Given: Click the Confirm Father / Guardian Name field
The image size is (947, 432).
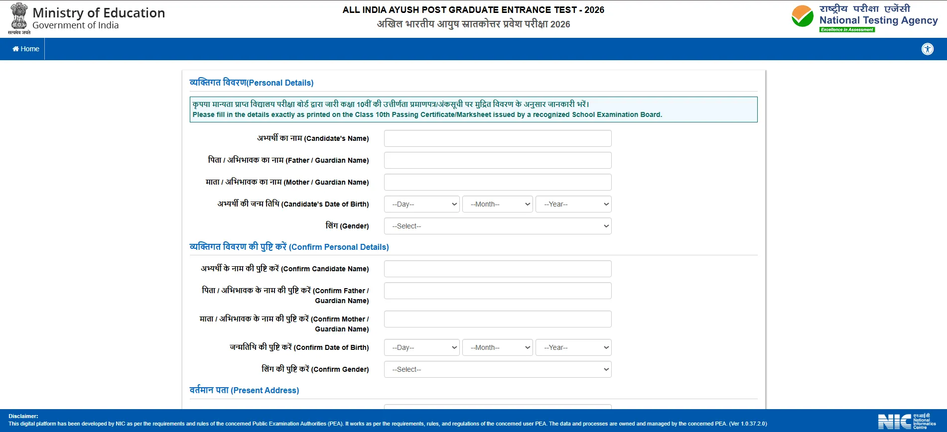Looking at the screenshot, I should (x=498, y=291).
